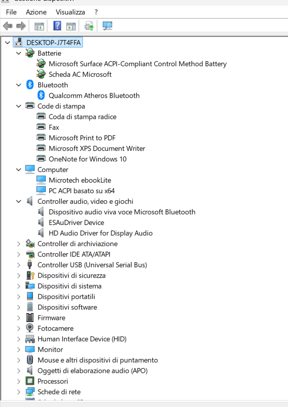Expand Controller di archiviazione
Image resolution: width=288 pixels, height=407 pixels.
point(19,244)
